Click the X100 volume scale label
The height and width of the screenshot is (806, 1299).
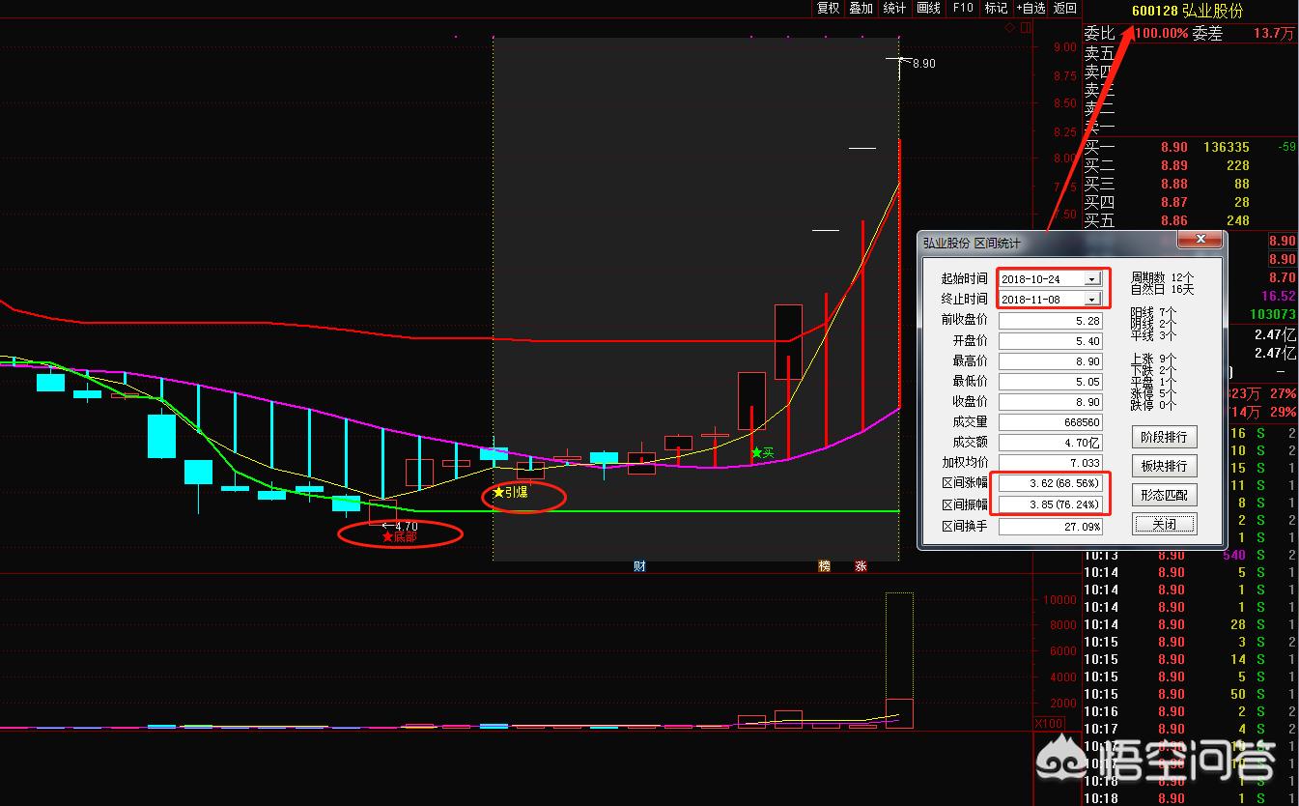[1047, 723]
